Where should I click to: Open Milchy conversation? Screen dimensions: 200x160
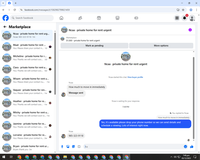[27, 114]
